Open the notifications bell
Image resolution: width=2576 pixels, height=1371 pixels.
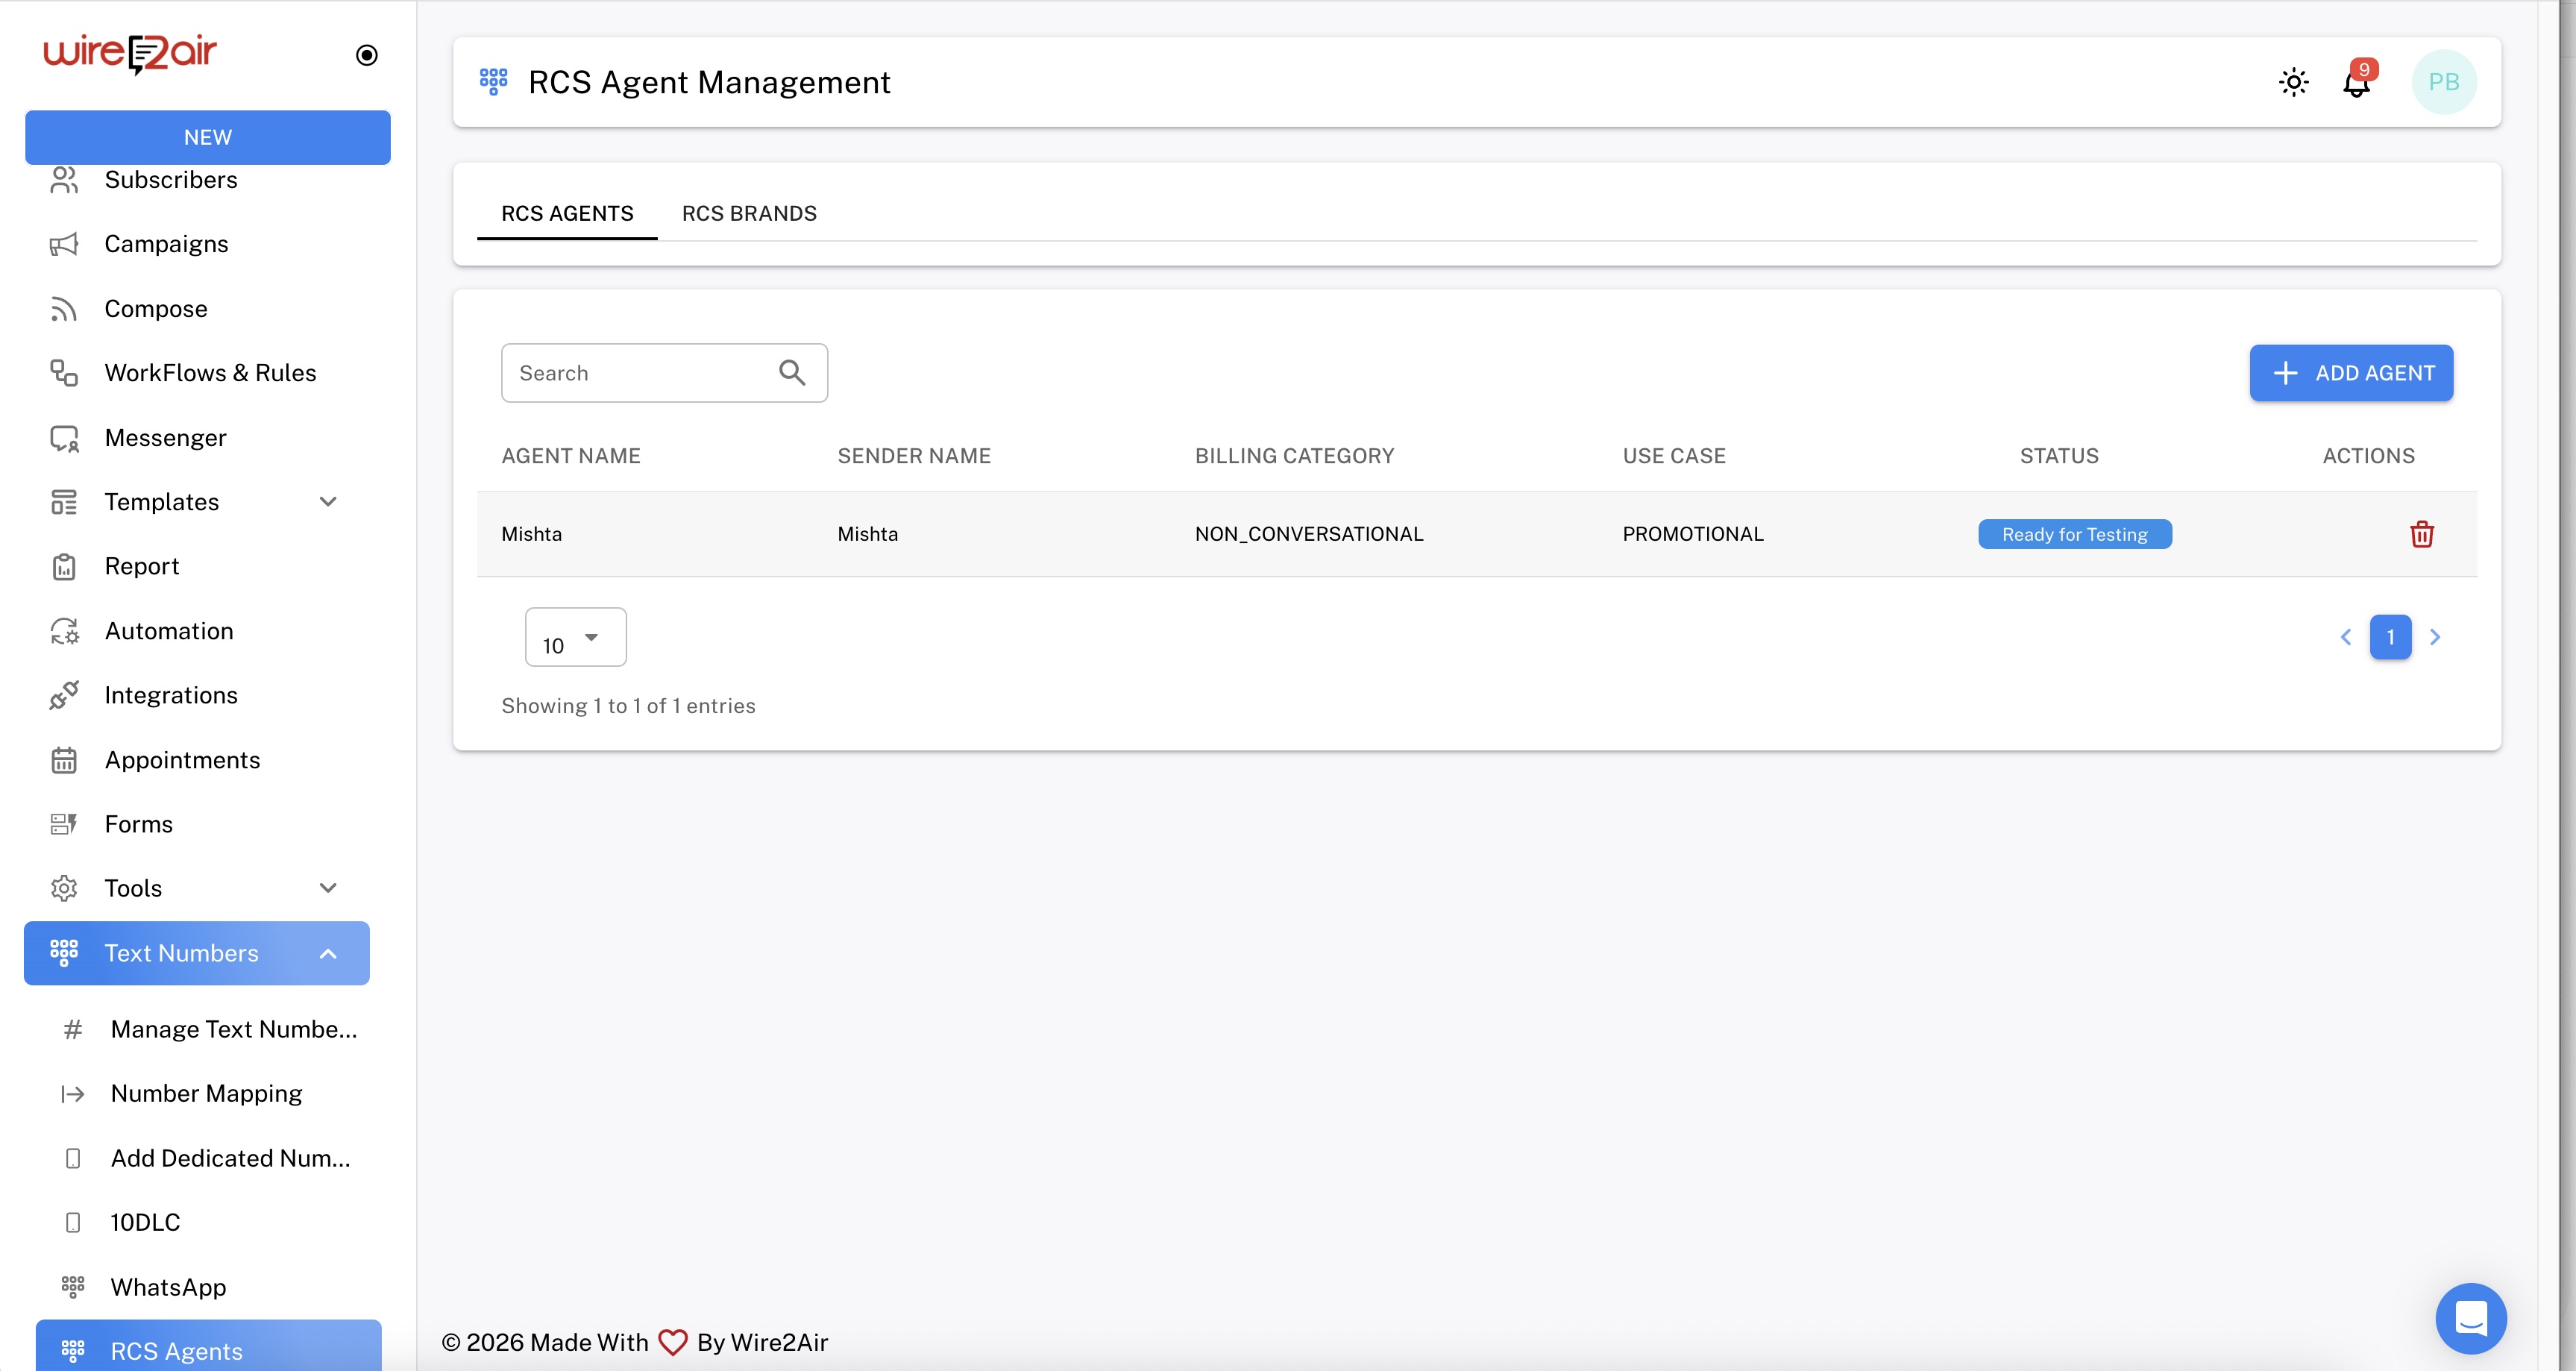click(2357, 83)
